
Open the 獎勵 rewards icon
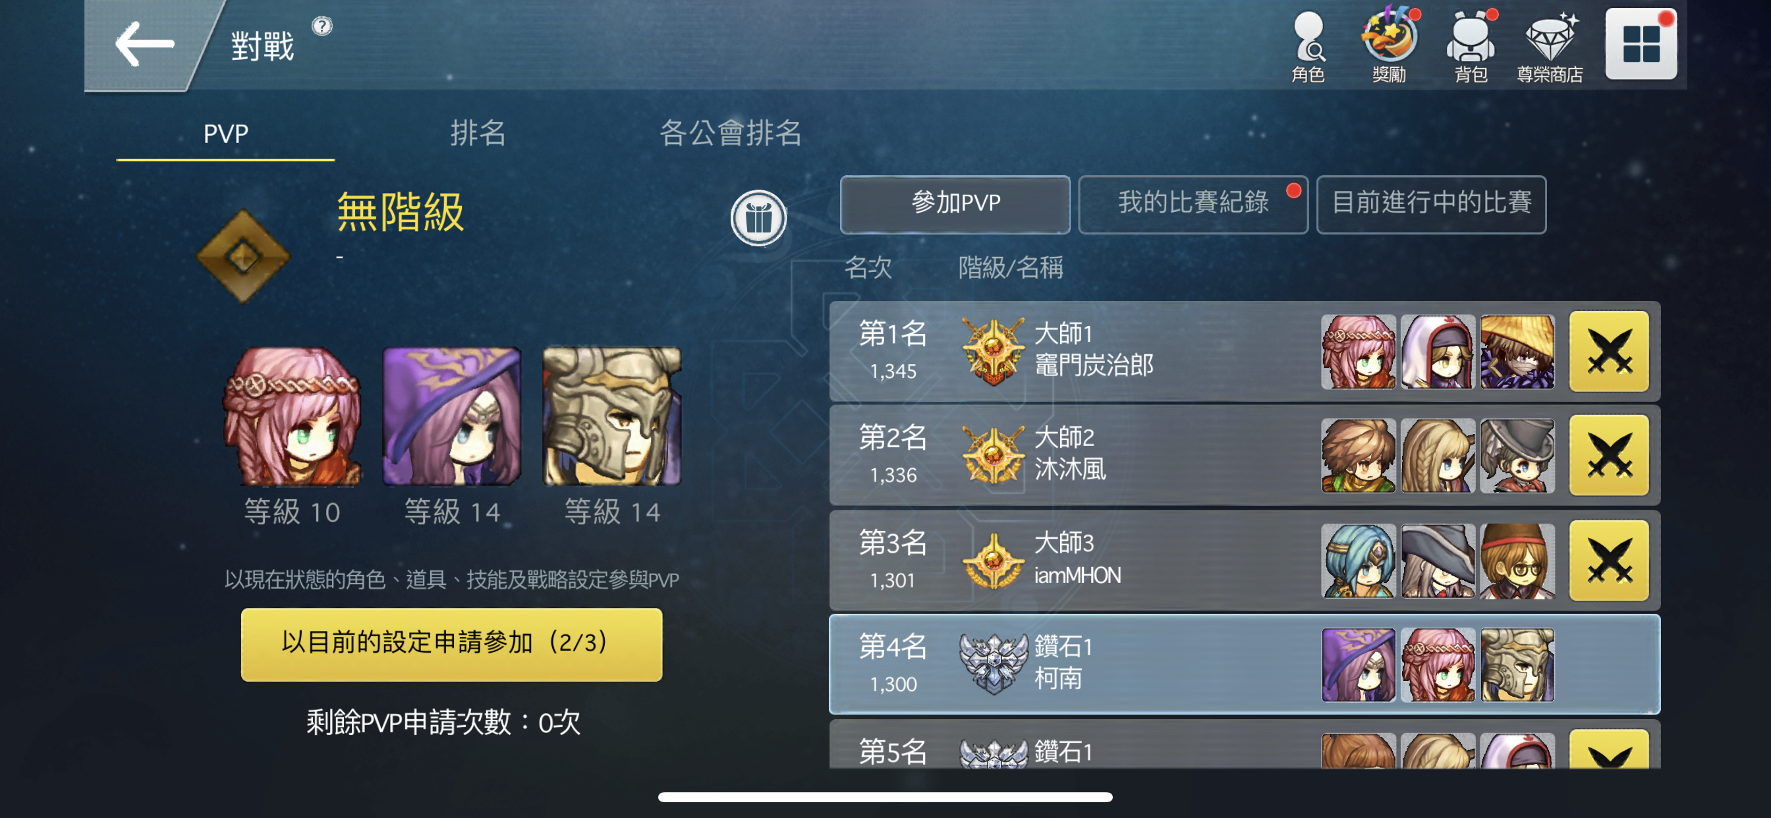coord(1390,47)
